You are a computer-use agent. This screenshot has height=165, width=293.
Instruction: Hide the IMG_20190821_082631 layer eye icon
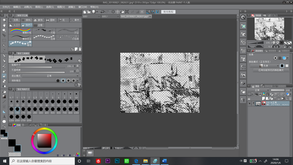coord(249,103)
